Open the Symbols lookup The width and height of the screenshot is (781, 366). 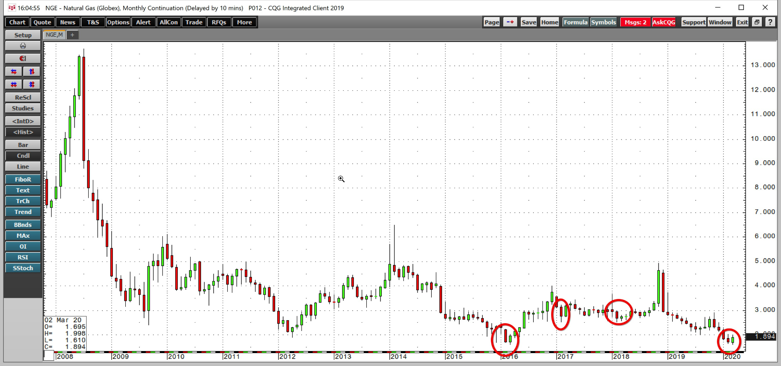pyautogui.click(x=603, y=22)
